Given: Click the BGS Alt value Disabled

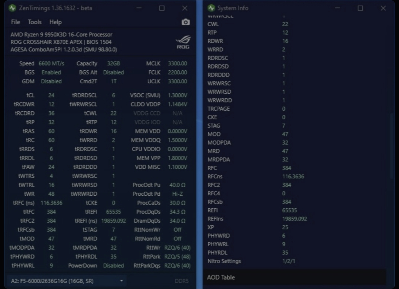Looking at the screenshot, I should coord(114,72).
